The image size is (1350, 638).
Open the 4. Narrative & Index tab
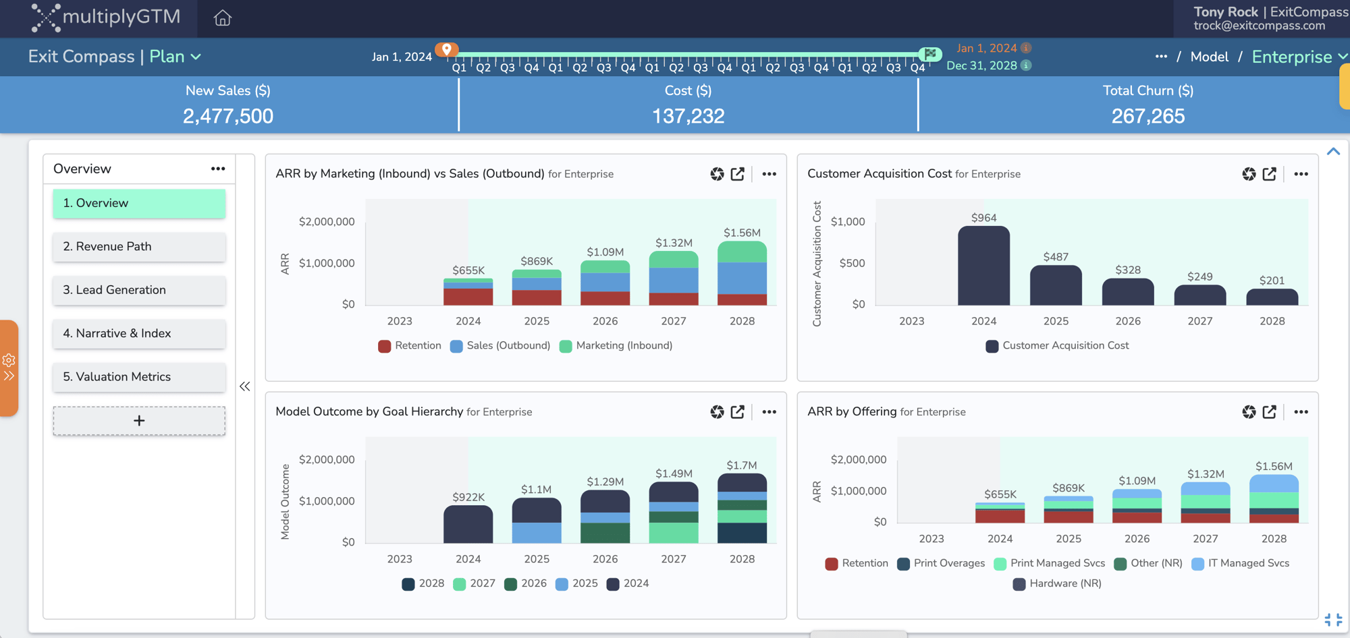[x=139, y=334]
